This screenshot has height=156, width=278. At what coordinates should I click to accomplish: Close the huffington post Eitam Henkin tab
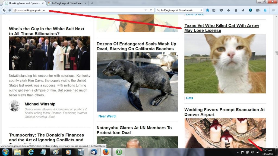[86, 3]
